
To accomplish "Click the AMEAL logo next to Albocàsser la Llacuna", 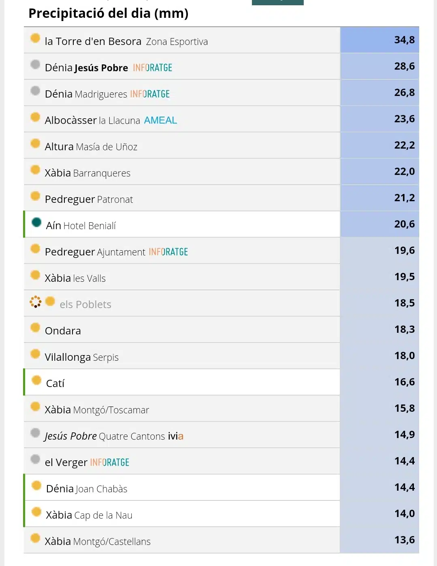I will coord(160,120).
